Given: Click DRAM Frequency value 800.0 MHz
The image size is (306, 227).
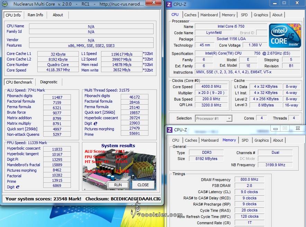Looking at the screenshot, I should coord(249,179).
